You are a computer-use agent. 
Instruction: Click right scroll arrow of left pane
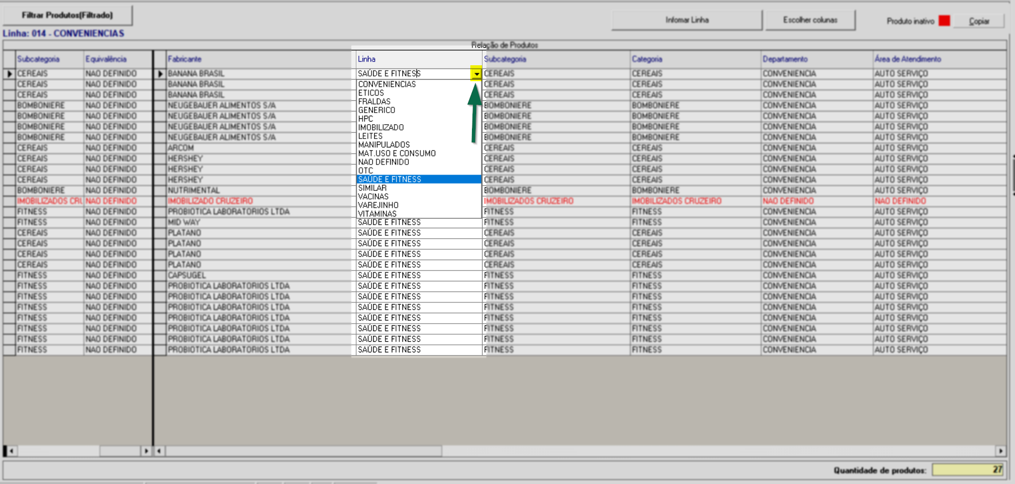[146, 451]
